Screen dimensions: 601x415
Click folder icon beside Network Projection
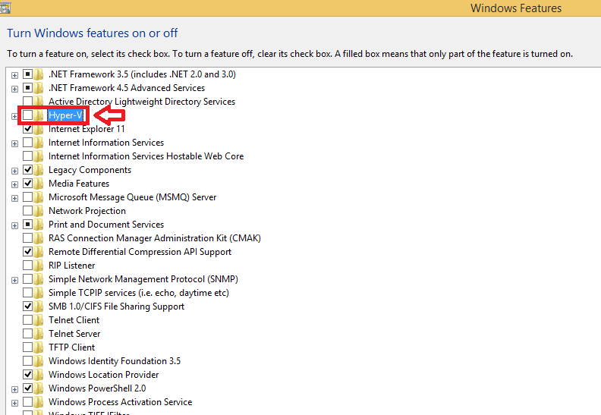(x=39, y=211)
